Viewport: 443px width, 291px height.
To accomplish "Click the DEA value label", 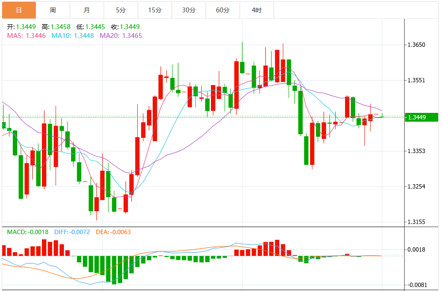I will 113,232.
